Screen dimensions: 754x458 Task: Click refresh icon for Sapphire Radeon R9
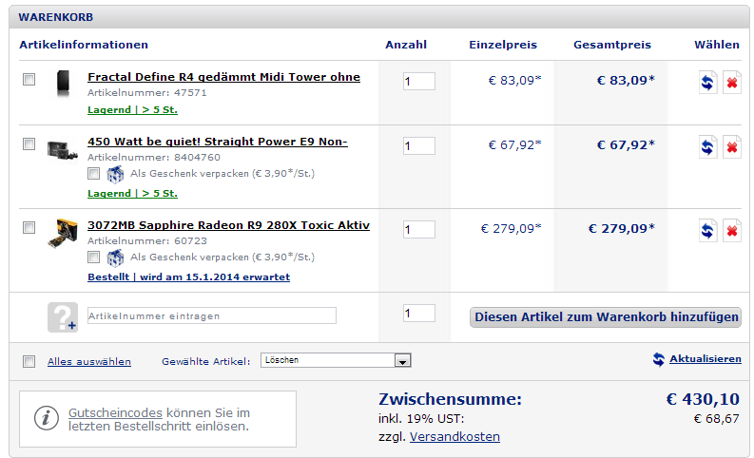pyautogui.click(x=708, y=230)
